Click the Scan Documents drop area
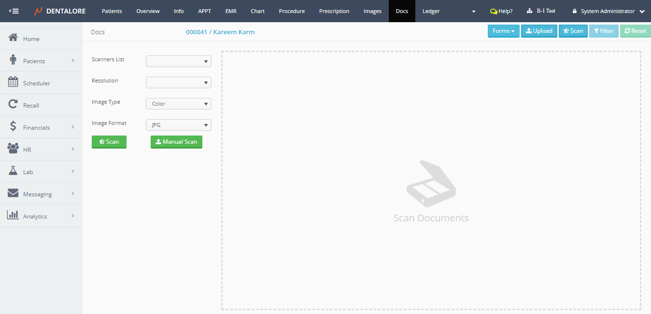 [x=431, y=181]
